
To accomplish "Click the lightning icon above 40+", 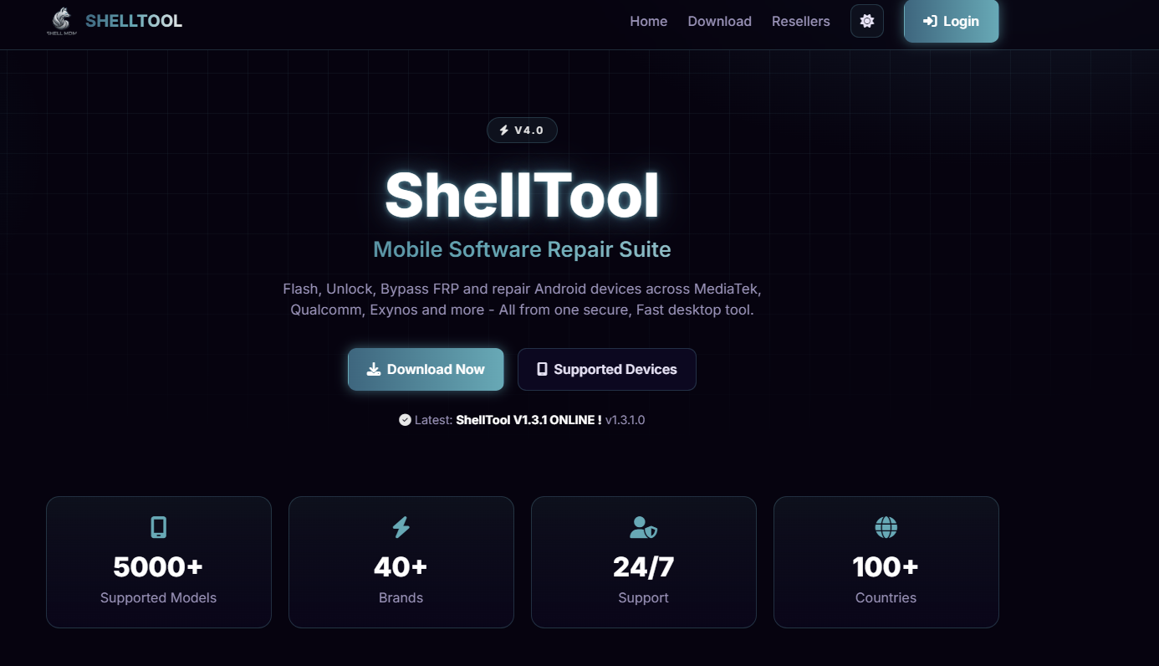I will pyautogui.click(x=401, y=527).
